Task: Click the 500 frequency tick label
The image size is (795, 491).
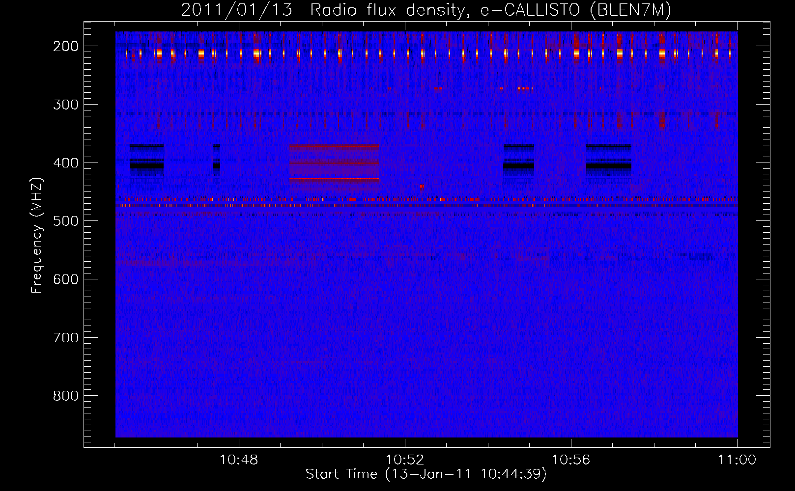Action: click(x=66, y=221)
